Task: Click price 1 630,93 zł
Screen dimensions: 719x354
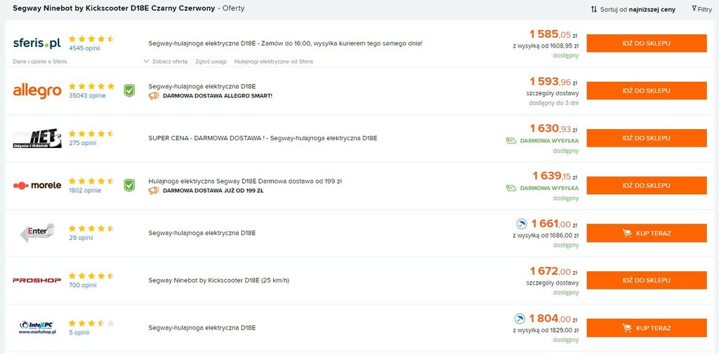Action: pyautogui.click(x=553, y=129)
